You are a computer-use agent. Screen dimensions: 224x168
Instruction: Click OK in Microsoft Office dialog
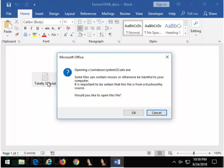pyautogui.click(x=134, y=113)
